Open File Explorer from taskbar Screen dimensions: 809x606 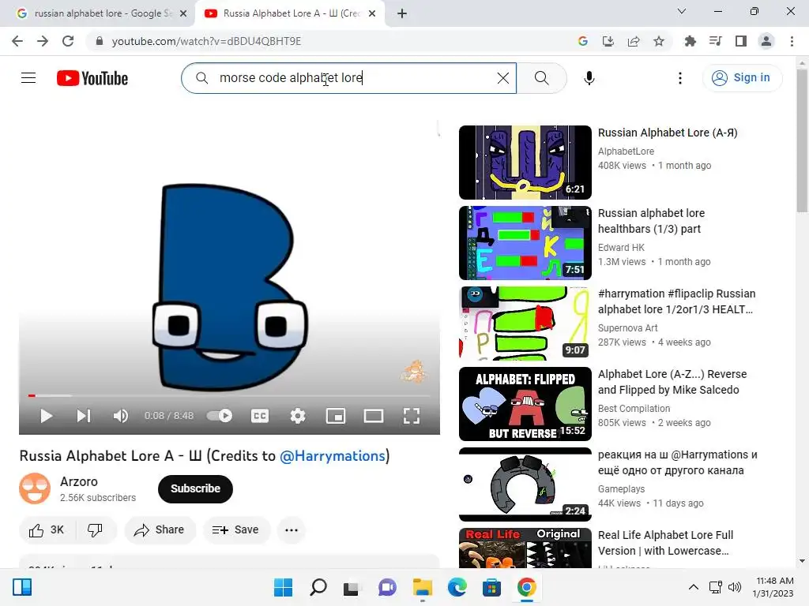click(422, 587)
